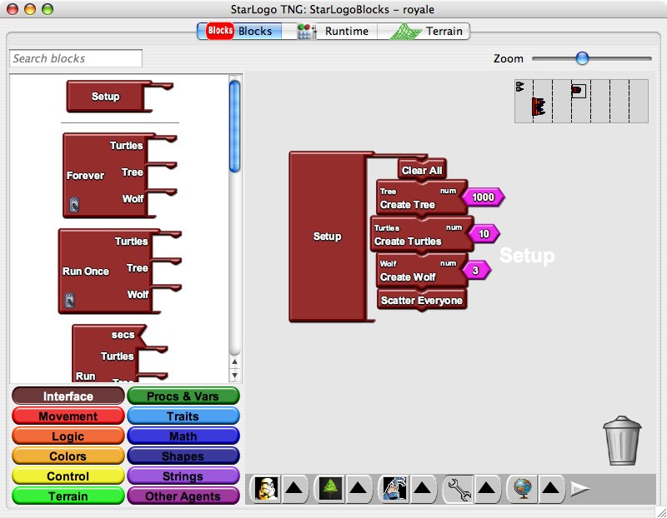667x518 pixels.
Task: Select the large Setup block on canvas
Action: tap(327, 237)
